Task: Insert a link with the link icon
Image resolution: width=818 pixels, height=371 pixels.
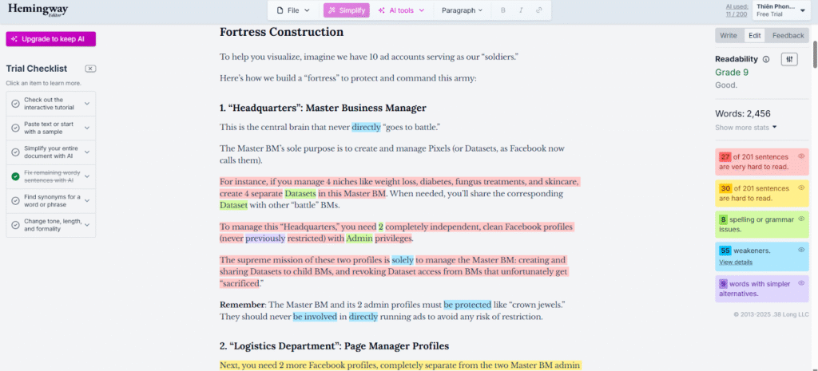Action: (539, 10)
